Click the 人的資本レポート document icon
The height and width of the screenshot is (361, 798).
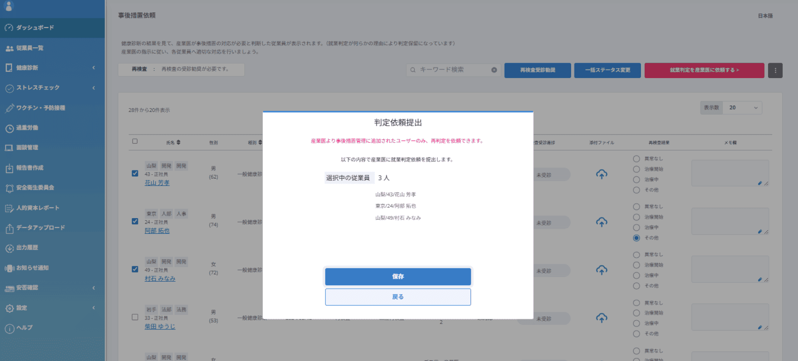[9, 208]
